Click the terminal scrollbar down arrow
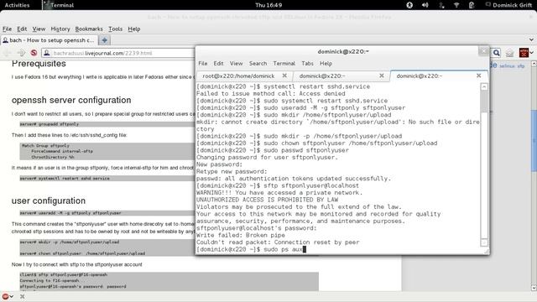Screen dimensions: 537x302 tap(484, 242)
